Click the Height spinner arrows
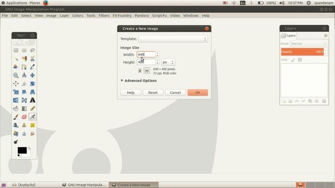The width and height of the screenshot is (335, 188). (x=157, y=62)
